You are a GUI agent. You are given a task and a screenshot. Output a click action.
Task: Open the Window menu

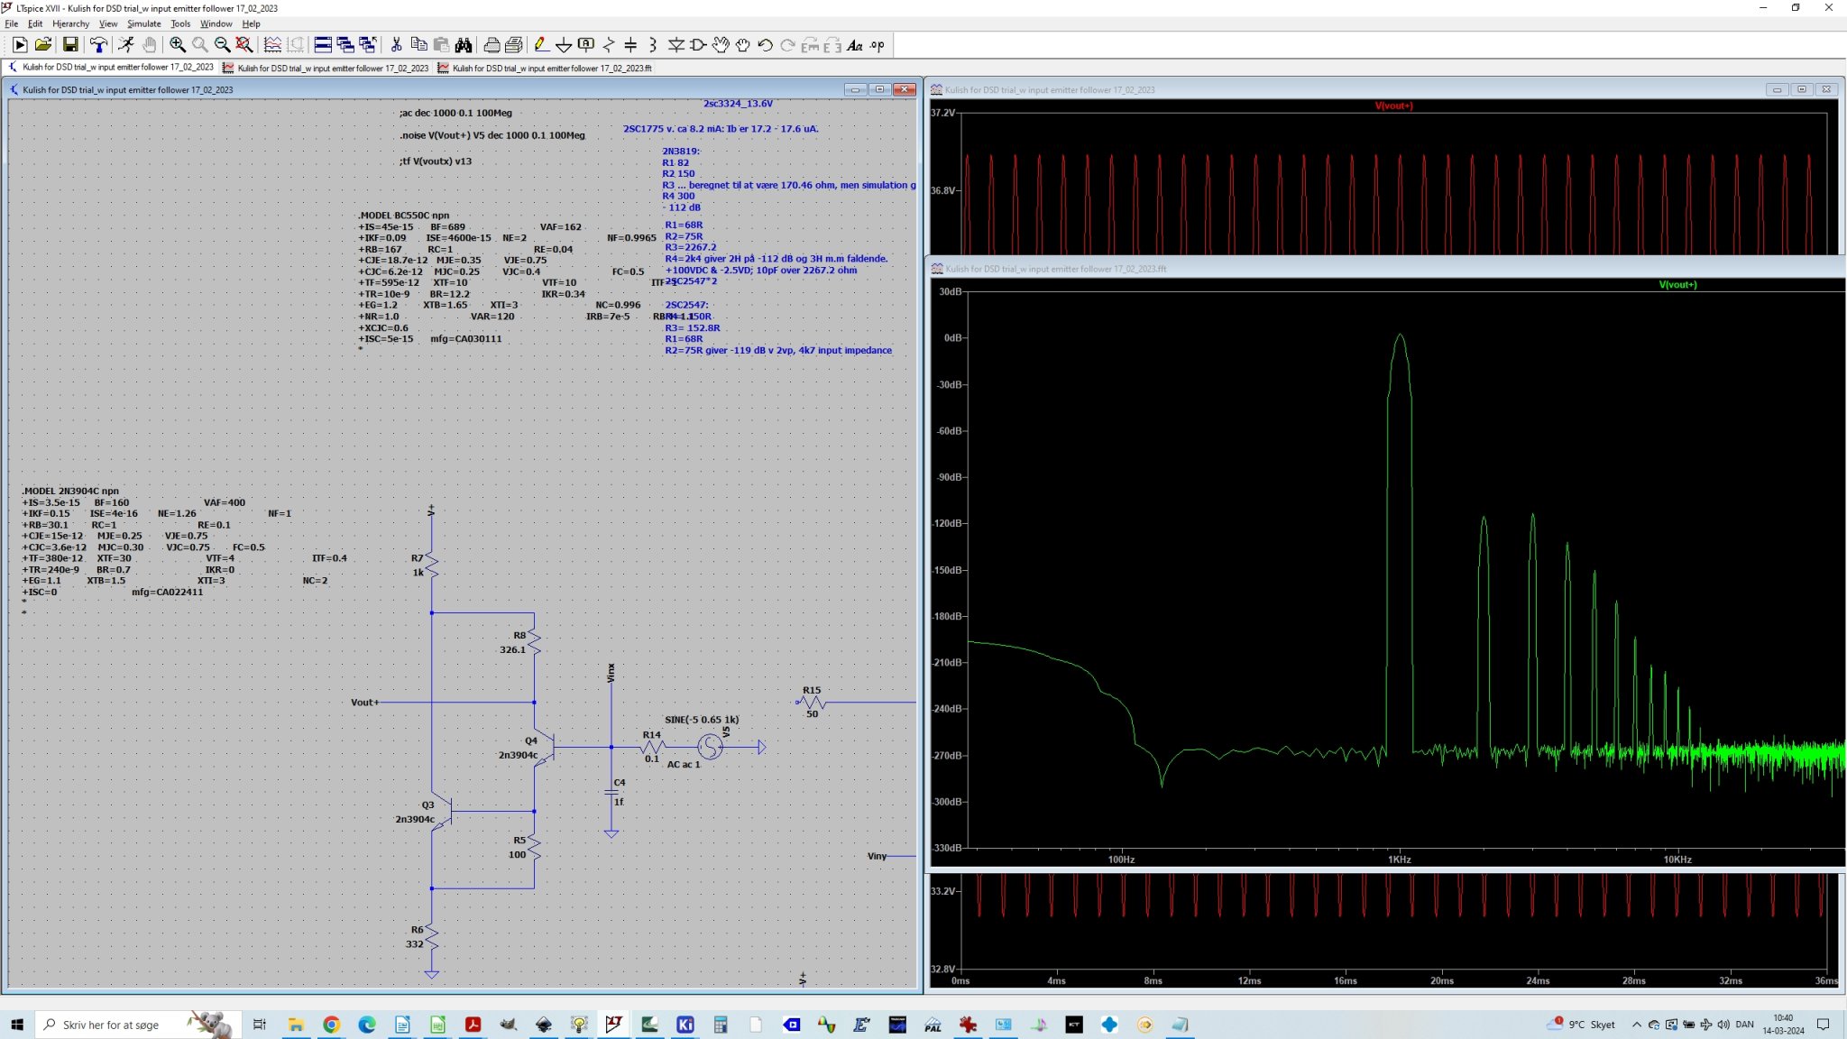coord(216,23)
